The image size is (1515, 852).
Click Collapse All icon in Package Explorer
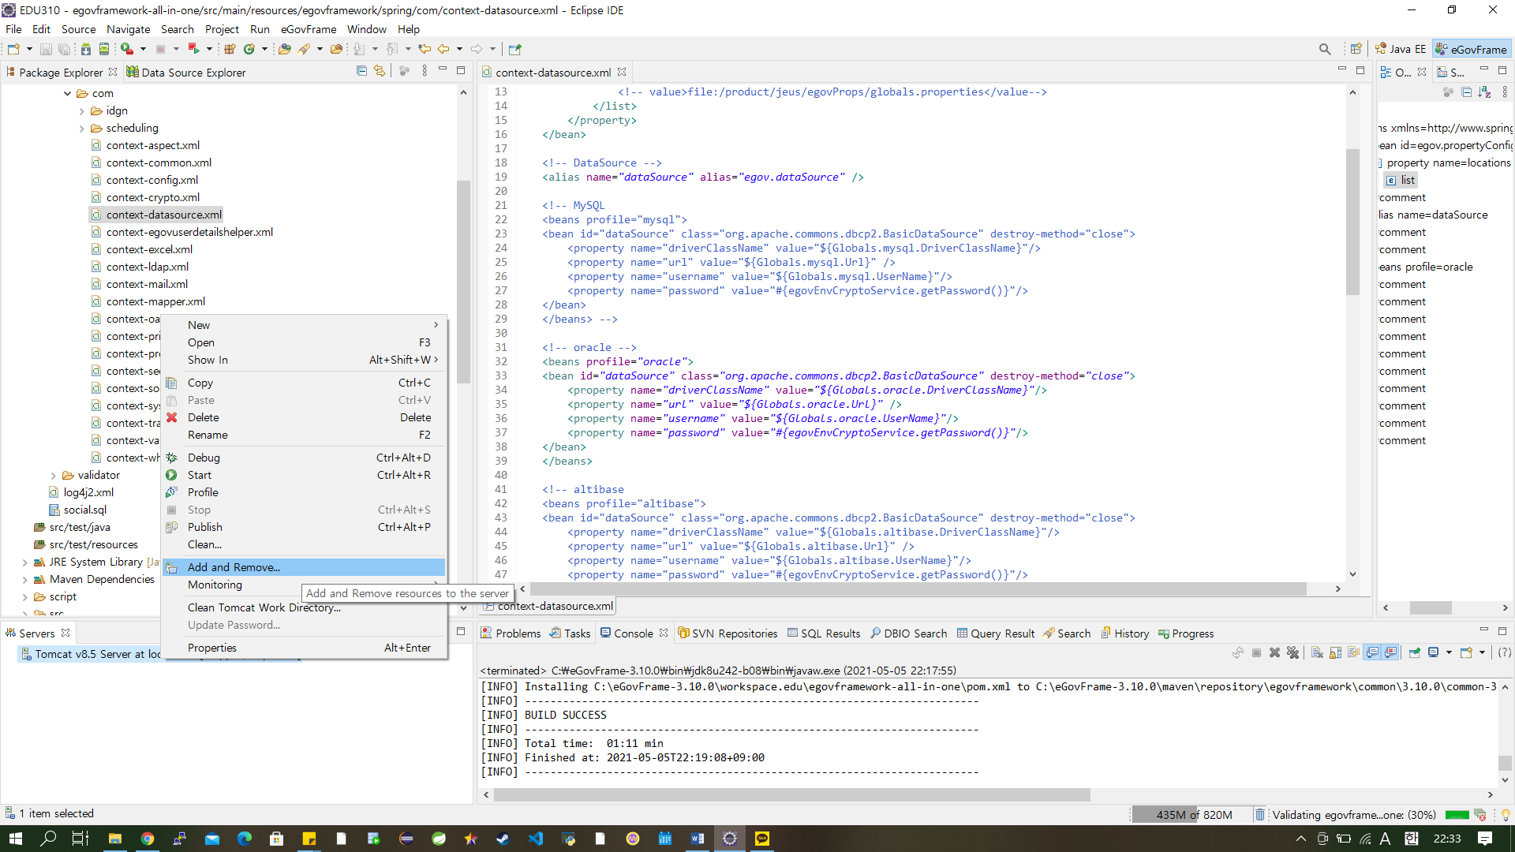(x=361, y=71)
